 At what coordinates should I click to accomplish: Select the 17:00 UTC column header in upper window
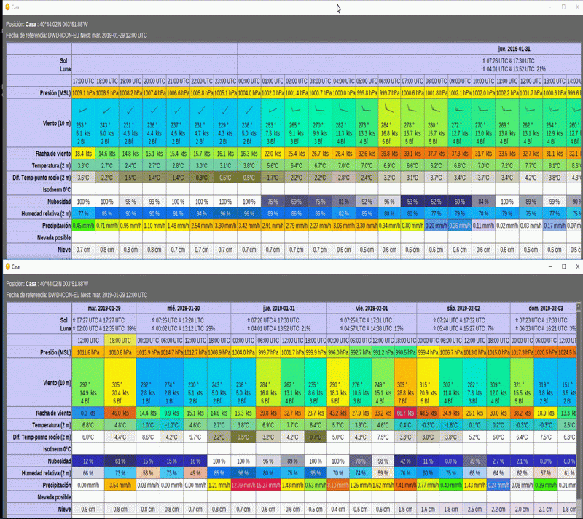[83, 81]
